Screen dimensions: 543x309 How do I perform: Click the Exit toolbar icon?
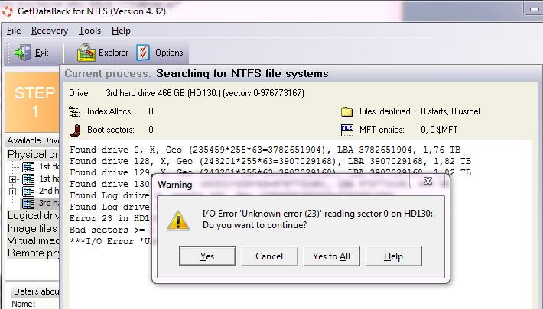(22, 53)
